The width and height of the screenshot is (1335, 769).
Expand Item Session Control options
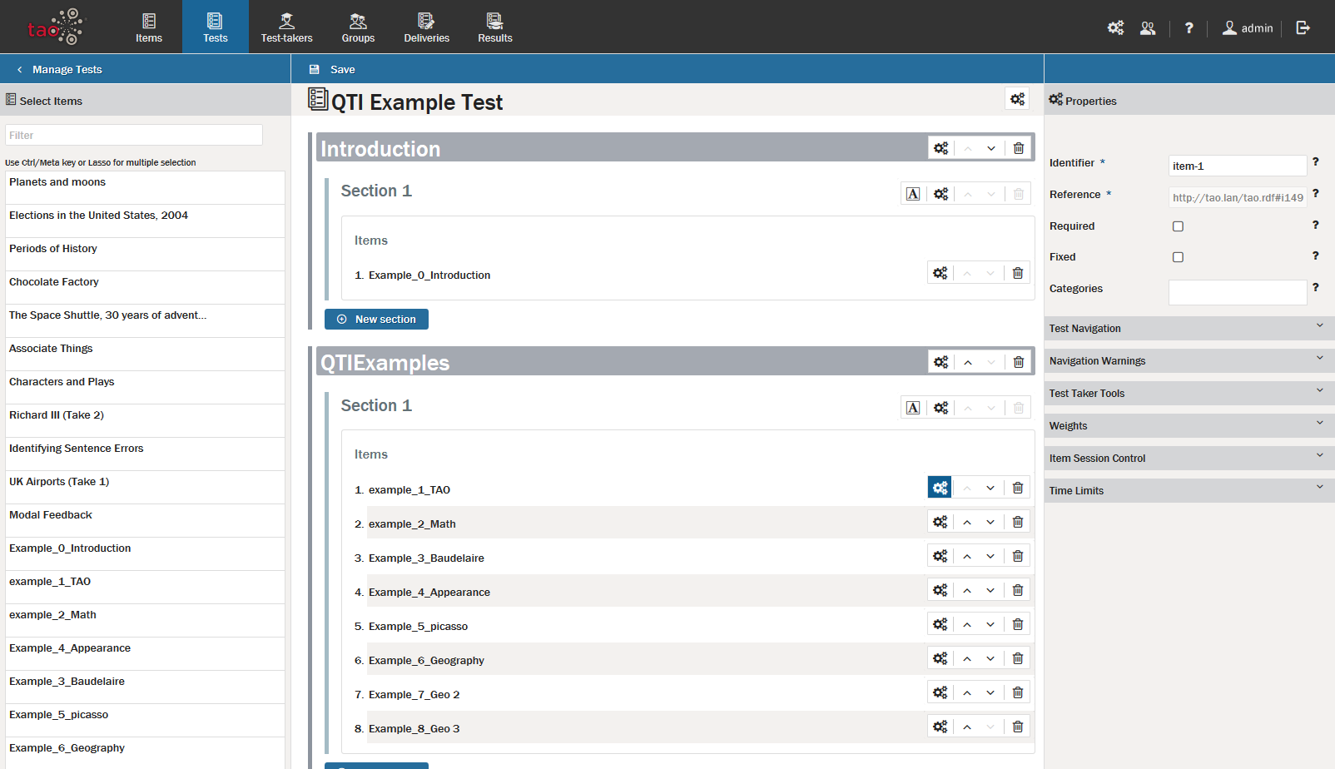(x=1189, y=458)
